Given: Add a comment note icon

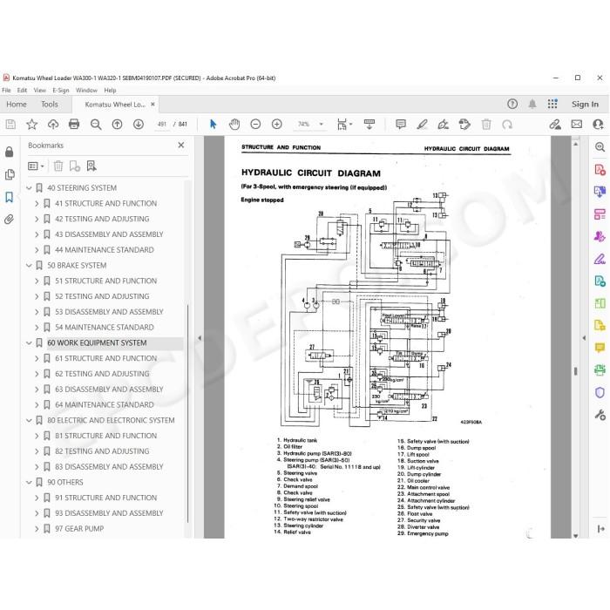Looking at the screenshot, I should pyautogui.click(x=401, y=125).
